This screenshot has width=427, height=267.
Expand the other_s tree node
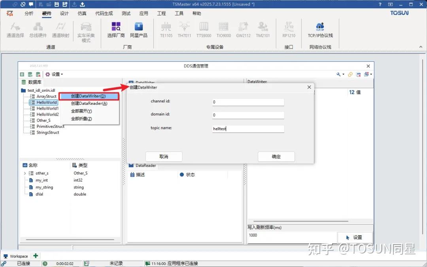coord(25,173)
